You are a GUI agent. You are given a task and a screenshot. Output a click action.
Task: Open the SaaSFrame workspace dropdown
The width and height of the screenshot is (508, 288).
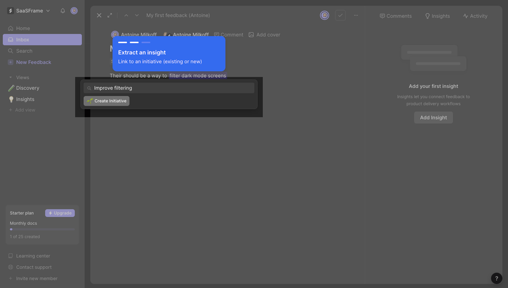pyautogui.click(x=29, y=11)
